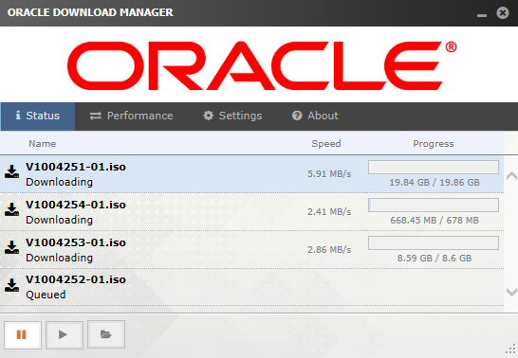Click download icon for V1004251-01.iso
518x358 pixels.
click(x=11, y=171)
